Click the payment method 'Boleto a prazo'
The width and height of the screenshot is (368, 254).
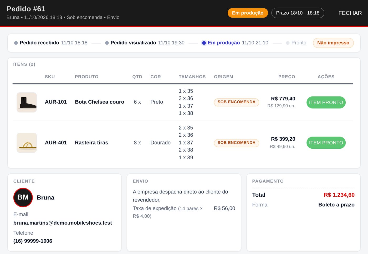[x=336, y=205]
